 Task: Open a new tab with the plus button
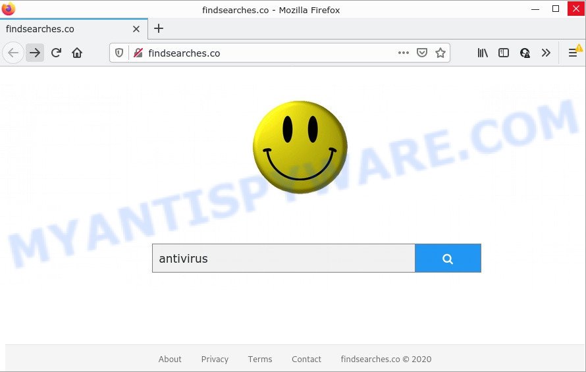point(159,28)
